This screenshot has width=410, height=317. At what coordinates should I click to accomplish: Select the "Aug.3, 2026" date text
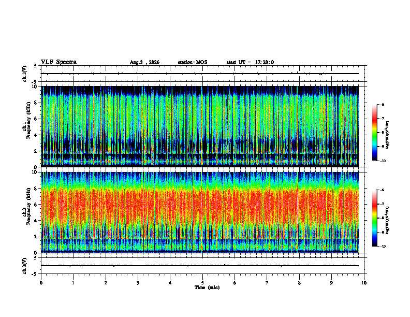(x=144, y=62)
